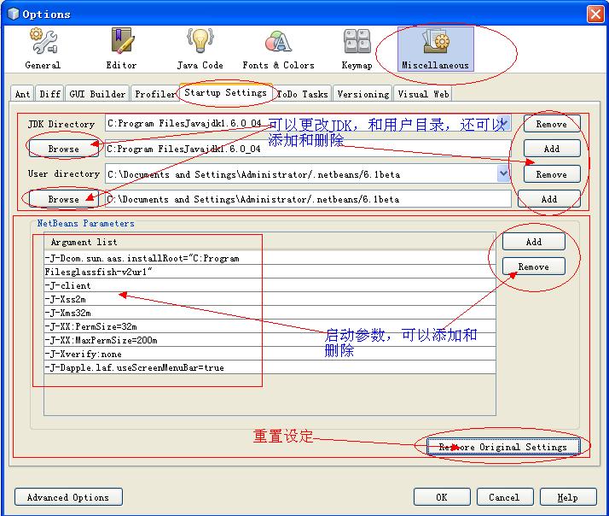Select the Miscellaneous category icon

(435, 49)
